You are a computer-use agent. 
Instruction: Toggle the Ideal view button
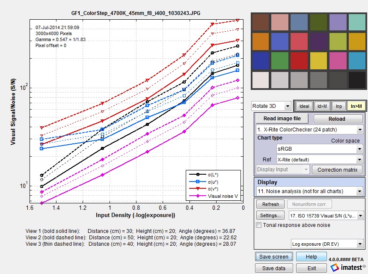(304, 106)
